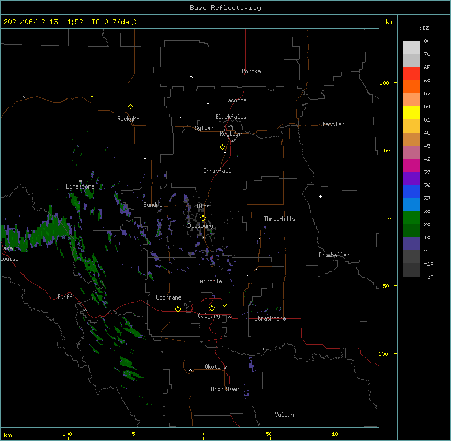Click the Olds town label
The height and width of the screenshot is (441, 451).
[203, 206]
